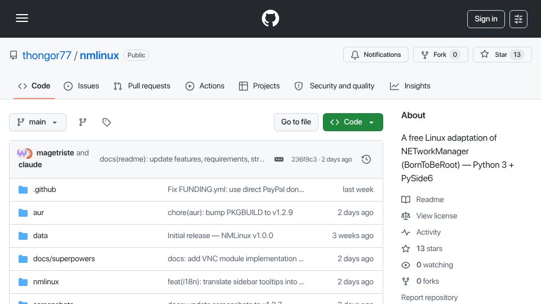
Task: View branches via the branch icon
Action: [82, 122]
